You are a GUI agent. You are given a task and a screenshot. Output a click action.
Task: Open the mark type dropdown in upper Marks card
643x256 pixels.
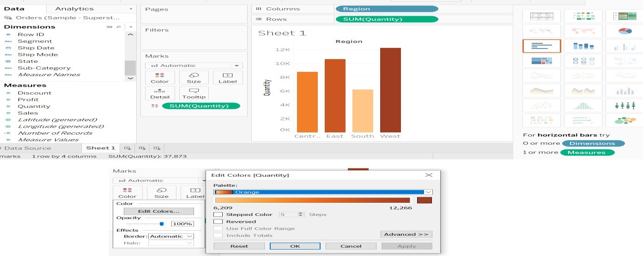click(194, 65)
